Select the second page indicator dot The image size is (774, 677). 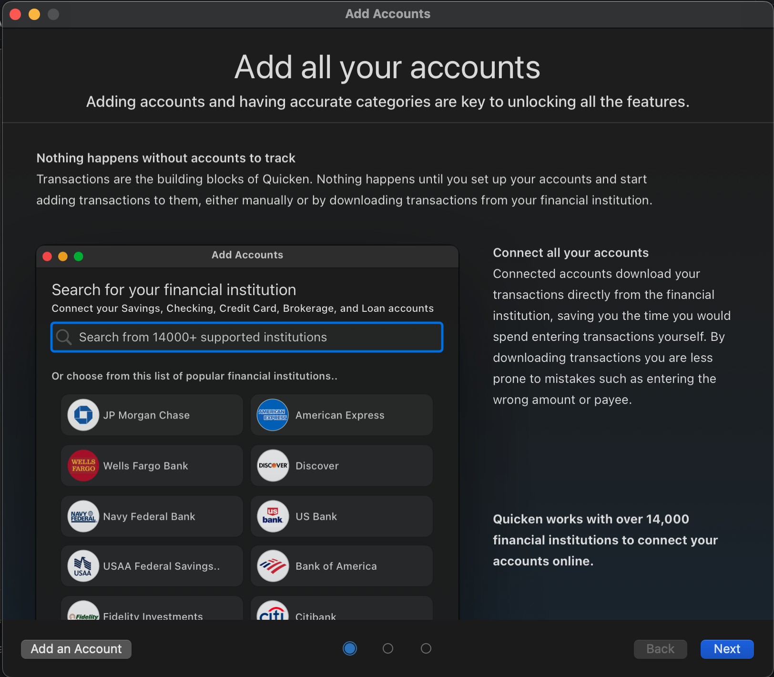tap(388, 648)
